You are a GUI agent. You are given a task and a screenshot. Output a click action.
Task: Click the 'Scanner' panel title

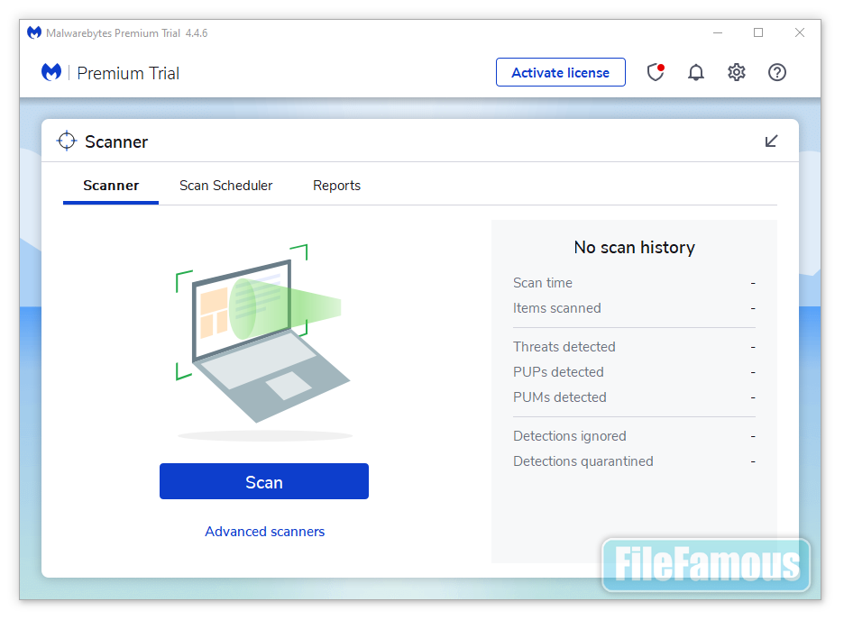click(x=116, y=141)
